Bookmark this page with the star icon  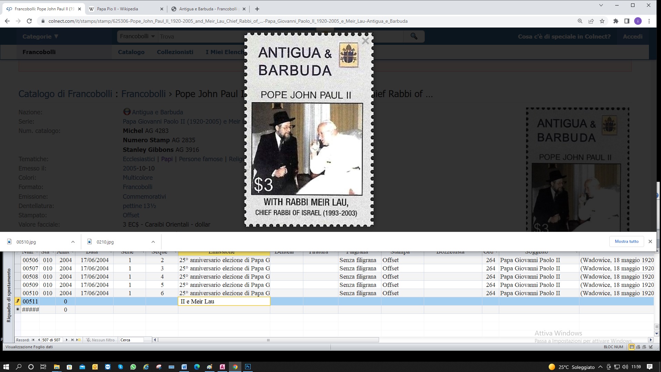[x=602, y=21]
